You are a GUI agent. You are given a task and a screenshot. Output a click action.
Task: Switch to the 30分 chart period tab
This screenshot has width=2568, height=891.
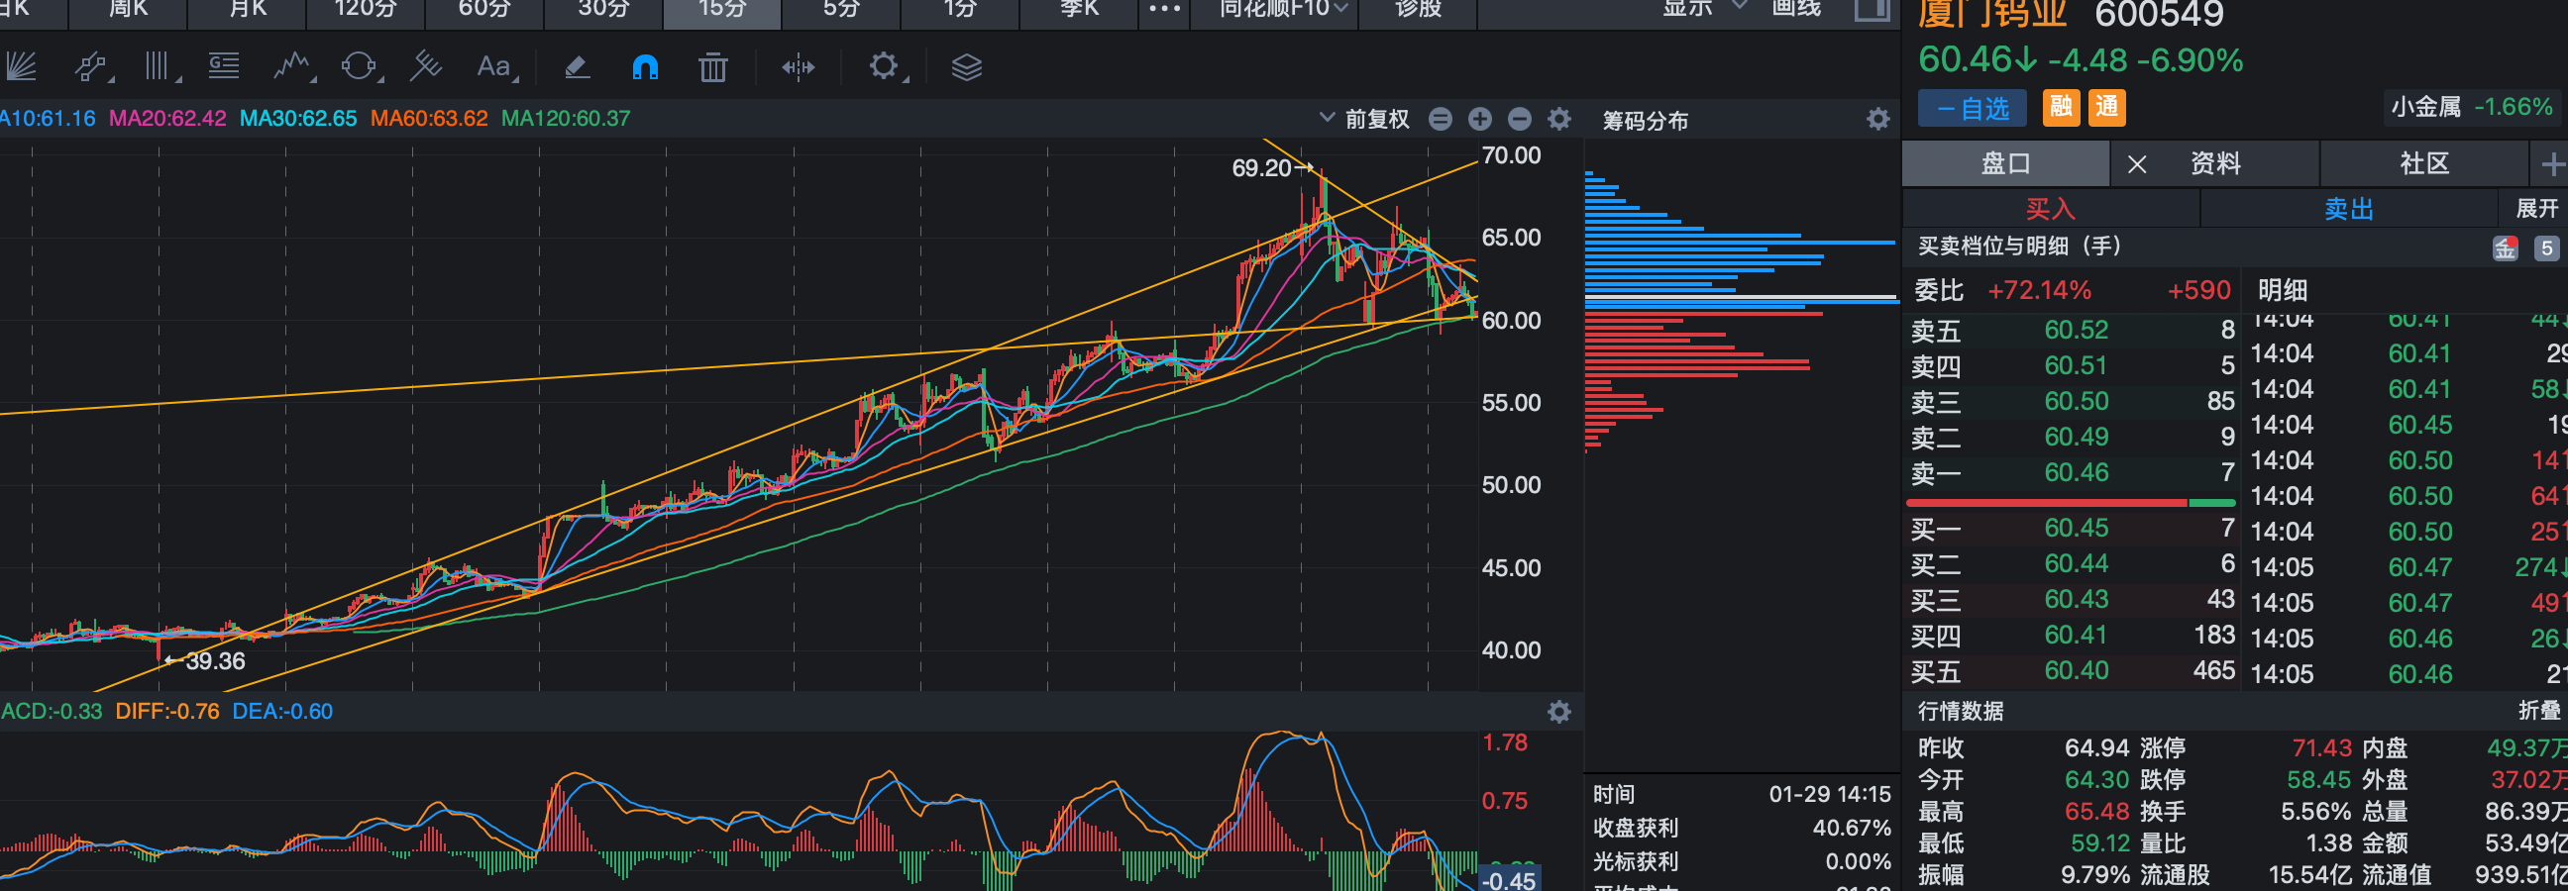(603, 10)
